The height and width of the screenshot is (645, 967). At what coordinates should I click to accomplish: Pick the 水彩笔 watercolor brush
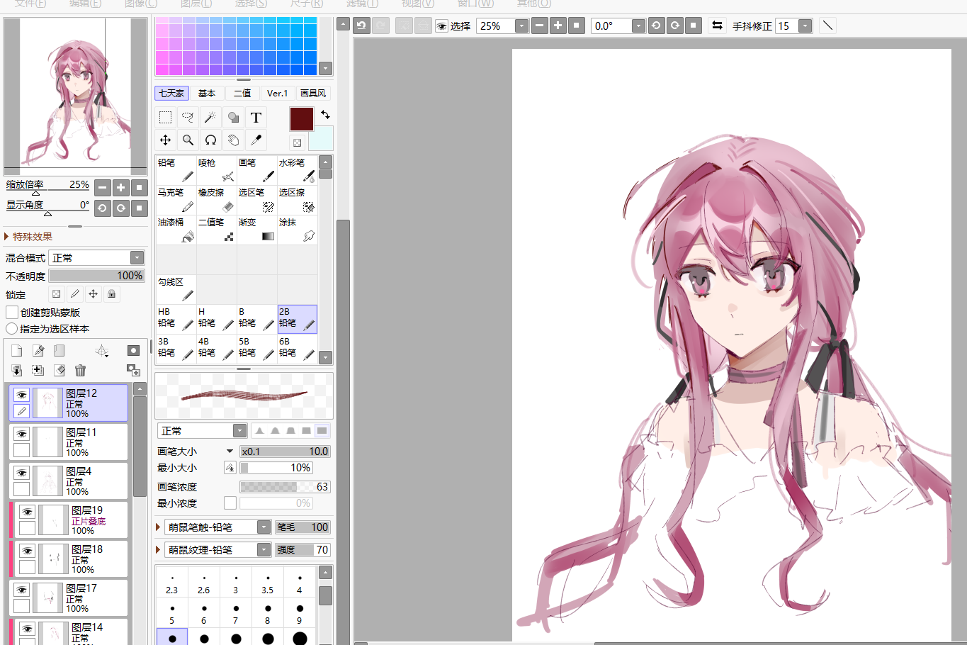(297, 170)
